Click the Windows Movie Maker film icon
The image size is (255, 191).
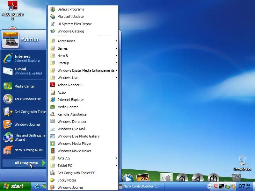(x=53, y=151)
